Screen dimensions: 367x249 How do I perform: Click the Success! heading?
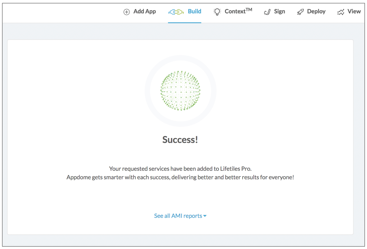(180, 140)
